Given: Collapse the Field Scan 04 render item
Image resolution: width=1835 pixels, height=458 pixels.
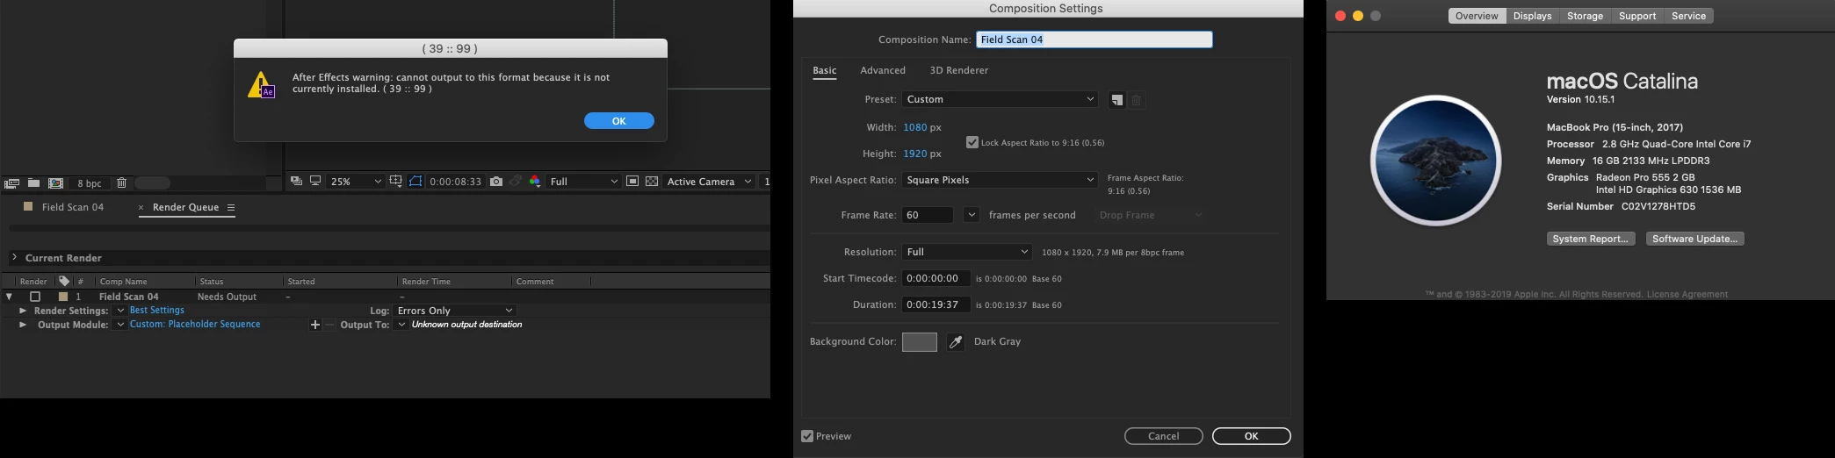Looking at the screenshot, I should 9,297.
